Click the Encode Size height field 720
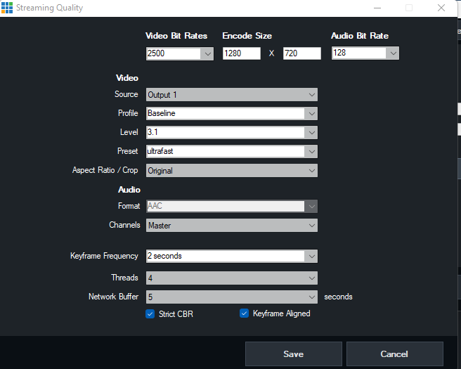This screenshot has width=461, height=369. pyautogui.click(x=301, y=53)
